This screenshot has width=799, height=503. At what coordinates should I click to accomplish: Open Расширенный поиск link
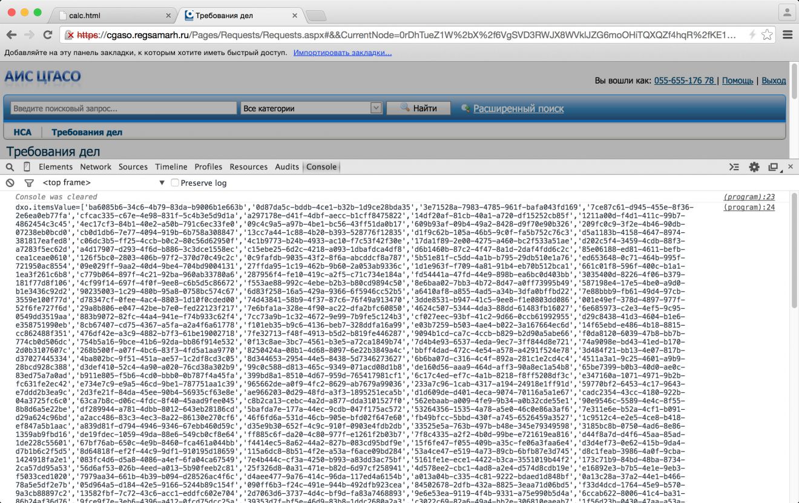click(x=518, y=109)
